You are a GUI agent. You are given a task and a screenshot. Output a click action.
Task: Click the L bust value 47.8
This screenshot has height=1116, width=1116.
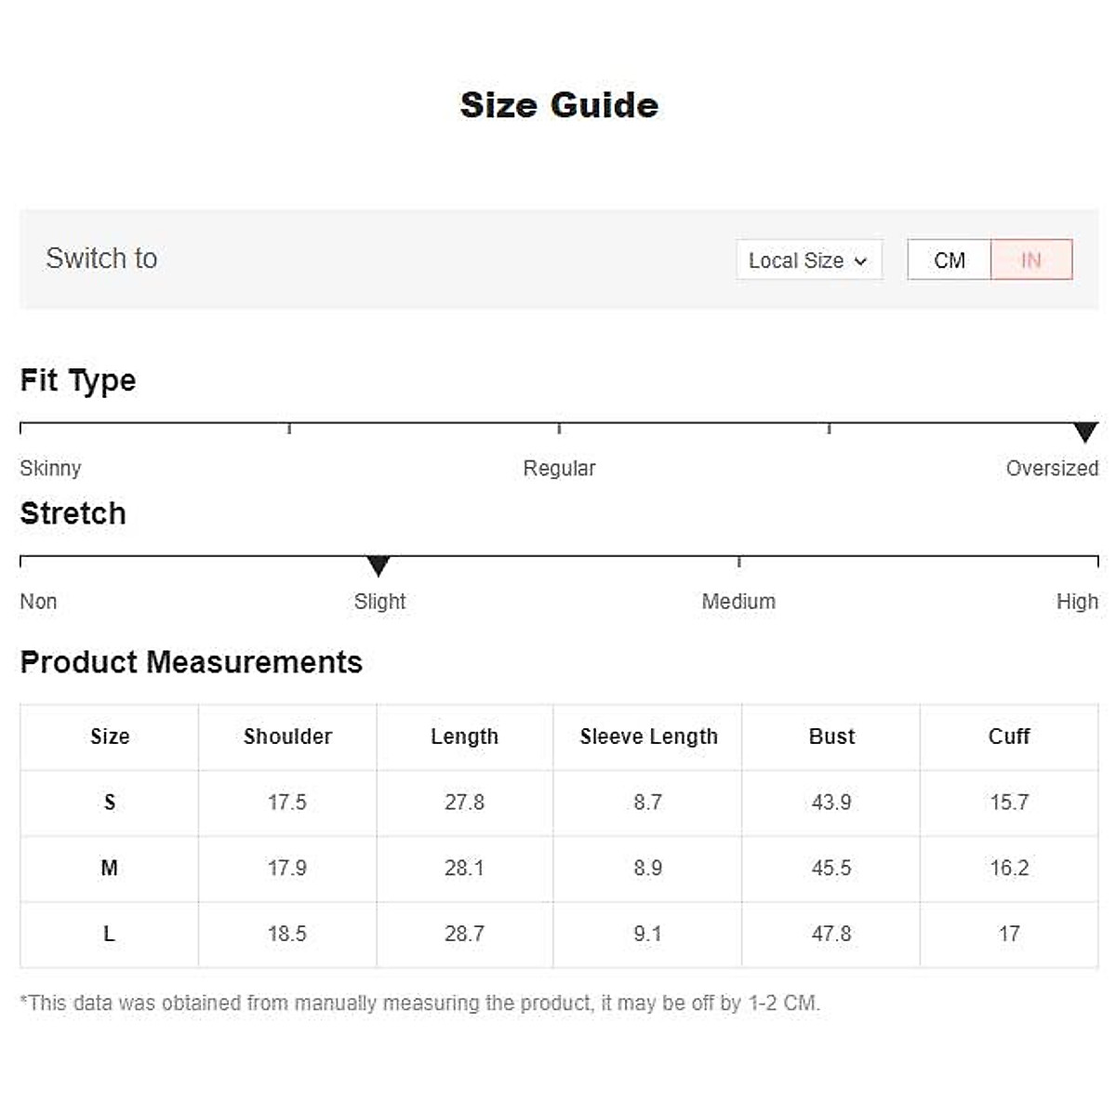point(831,934)
